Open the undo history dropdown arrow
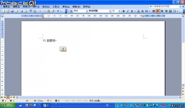185x108 pixels. point(61,11)
